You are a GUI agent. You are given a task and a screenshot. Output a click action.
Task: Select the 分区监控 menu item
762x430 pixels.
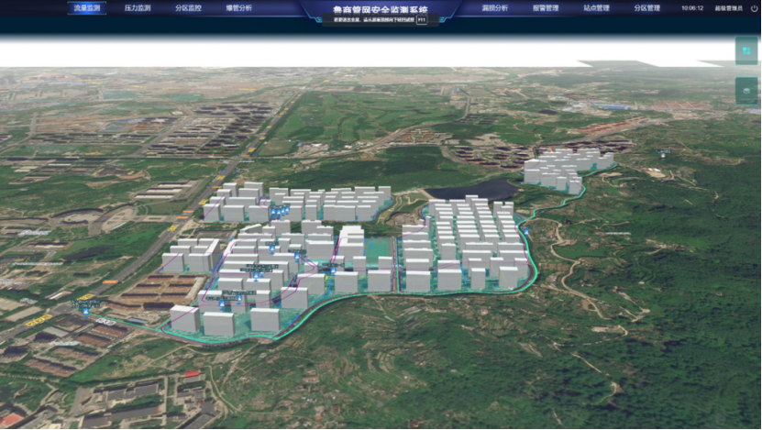[189, 7]
